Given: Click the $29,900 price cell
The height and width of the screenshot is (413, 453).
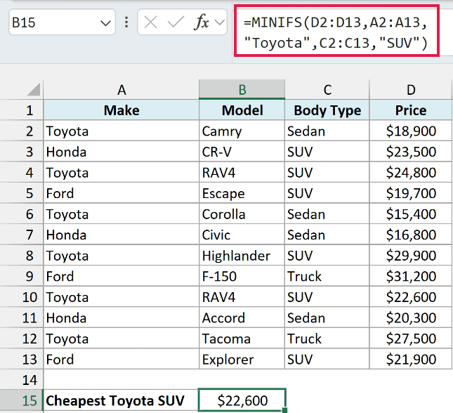Looking at the screenshot, I should (411, 255).
